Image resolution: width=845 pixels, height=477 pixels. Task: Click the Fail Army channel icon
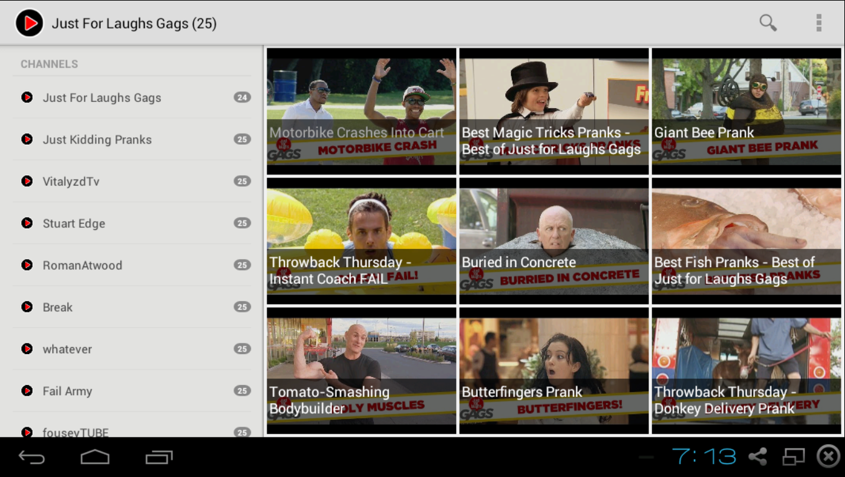(27, 391)
